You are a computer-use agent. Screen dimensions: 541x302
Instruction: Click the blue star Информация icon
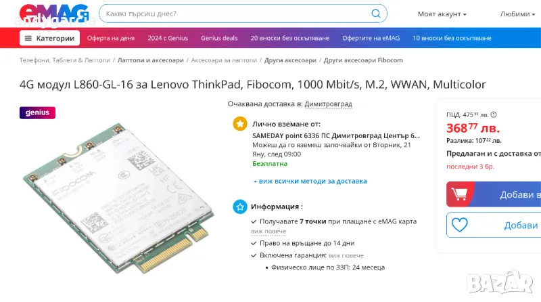[x=240, y=207]
